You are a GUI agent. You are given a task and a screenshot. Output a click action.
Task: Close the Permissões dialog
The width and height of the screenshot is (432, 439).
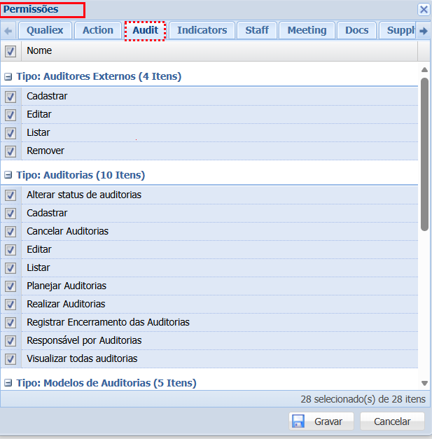423,10
